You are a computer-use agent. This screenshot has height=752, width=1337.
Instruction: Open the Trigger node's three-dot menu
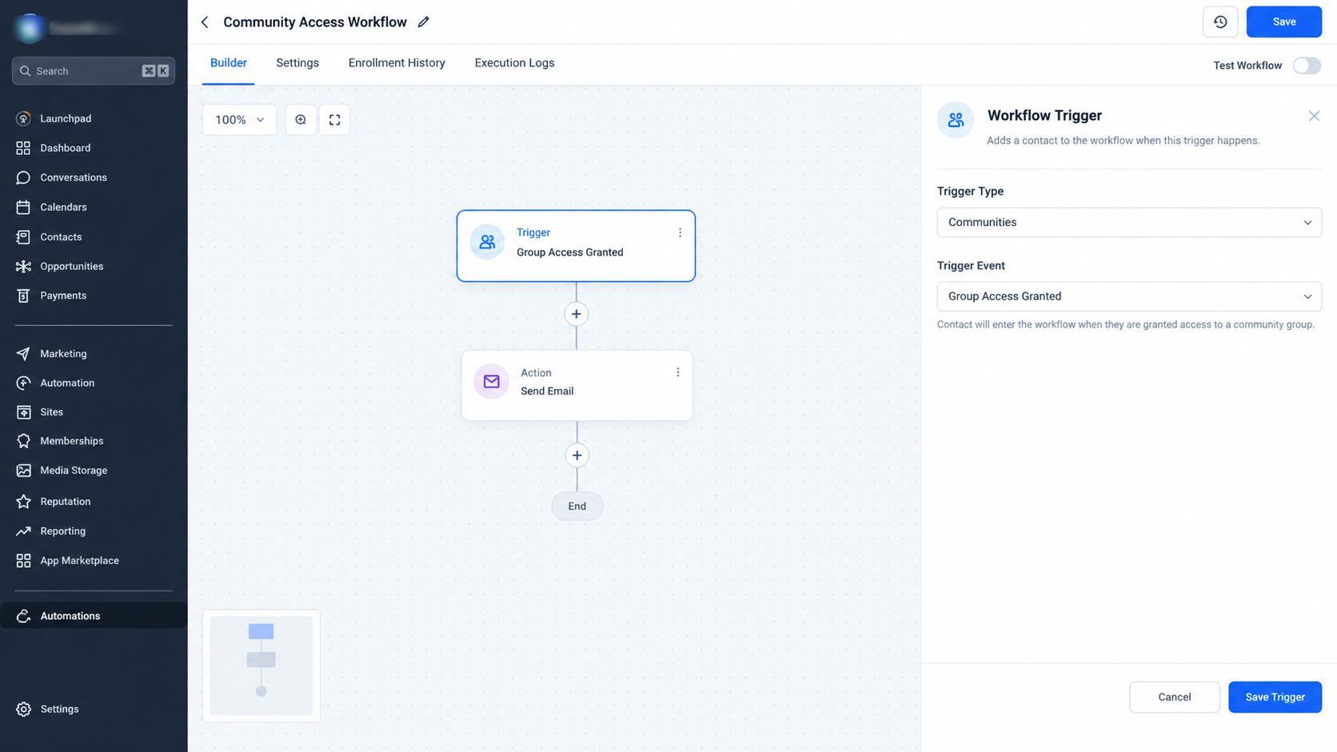680,233
